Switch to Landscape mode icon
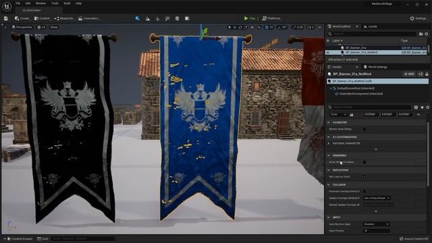This screenshot has height=243, width=432. (148, 18)
